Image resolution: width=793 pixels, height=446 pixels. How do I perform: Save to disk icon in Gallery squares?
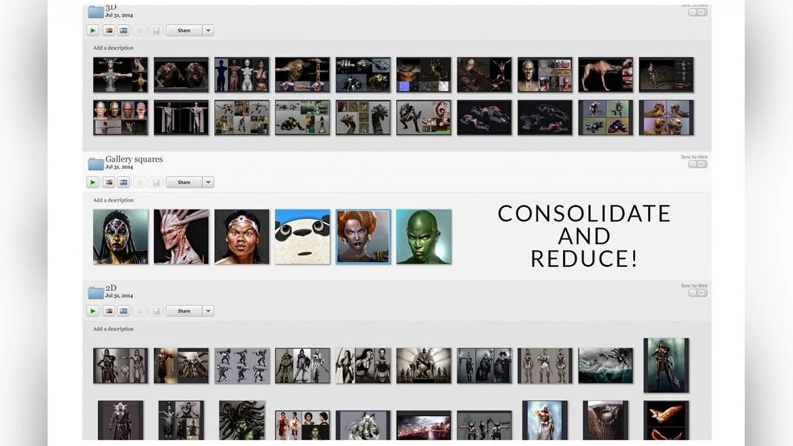click(x=156, y=182)
